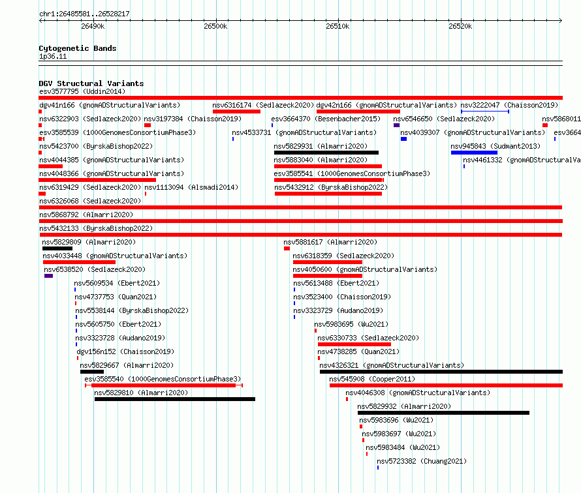581x493 pixels.
Task: Click the red nsv5883040 (Almarri2020) bar
Action: click(x=328, y=166)
